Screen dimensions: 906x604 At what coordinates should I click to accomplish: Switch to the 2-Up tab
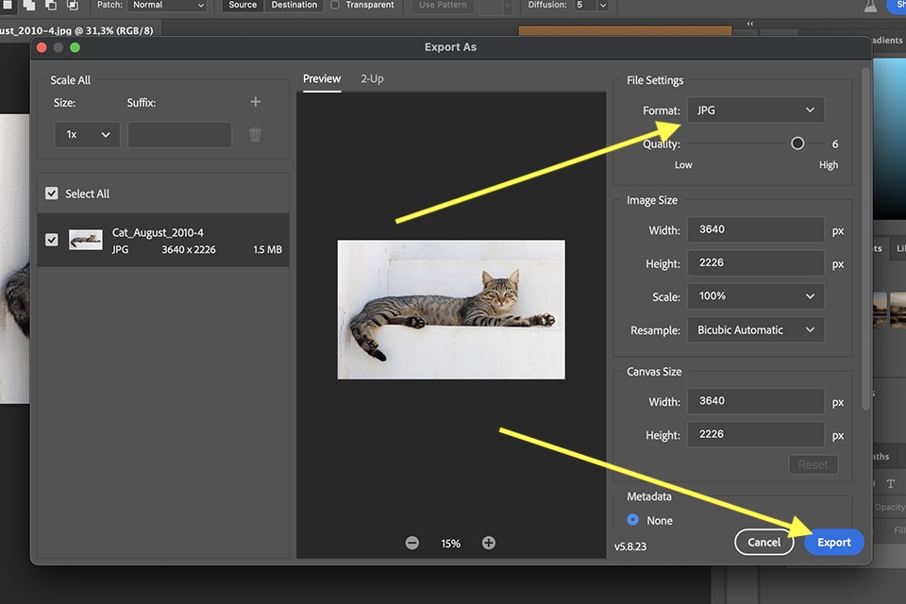pos(372,78)
